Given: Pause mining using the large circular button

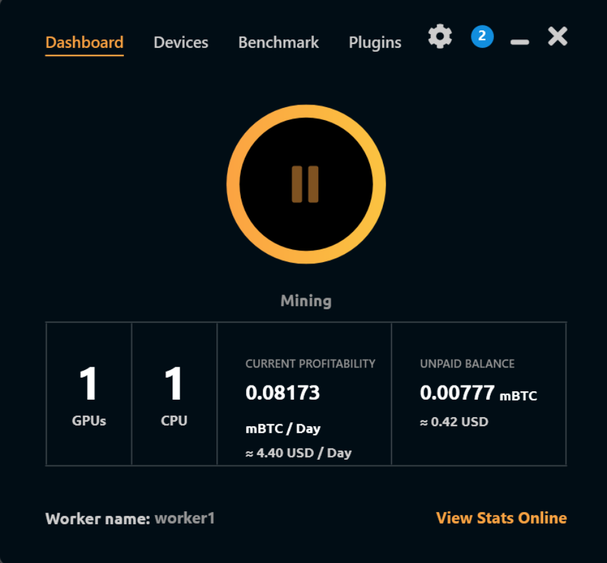Looking at the screenshot, I should (305, 184).
